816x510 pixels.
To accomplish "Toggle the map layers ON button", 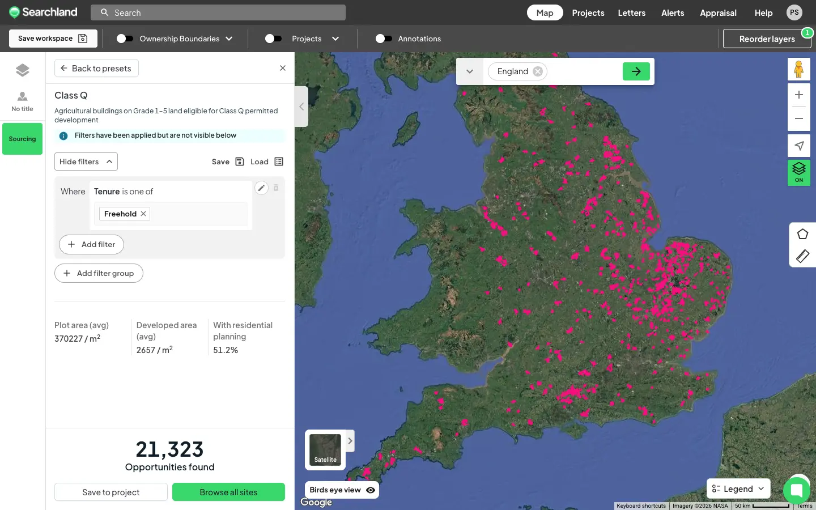I will pyautogui.click(x=799, y=172).
